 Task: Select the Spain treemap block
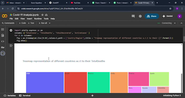[159, 79]
